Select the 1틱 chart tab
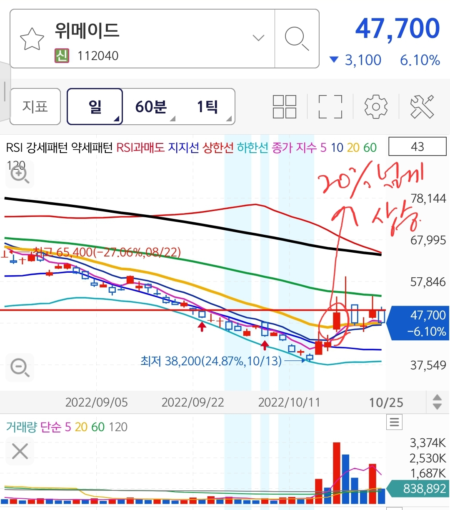Image resolution: width=450 pixels, height=510 pixels. click(x=207, y=106)
